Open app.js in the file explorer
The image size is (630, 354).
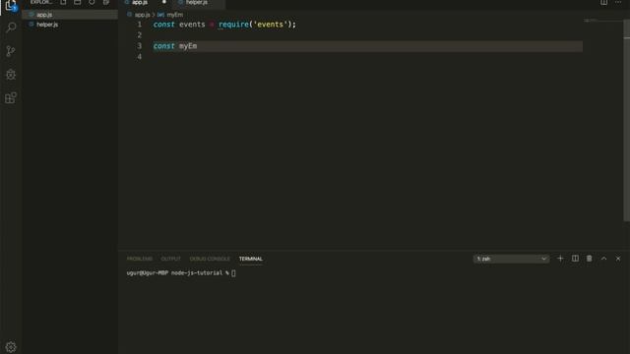(x=70, y=15)
